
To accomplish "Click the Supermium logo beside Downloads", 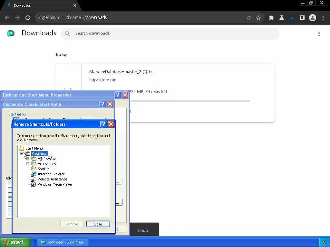I will click(11, 33).
